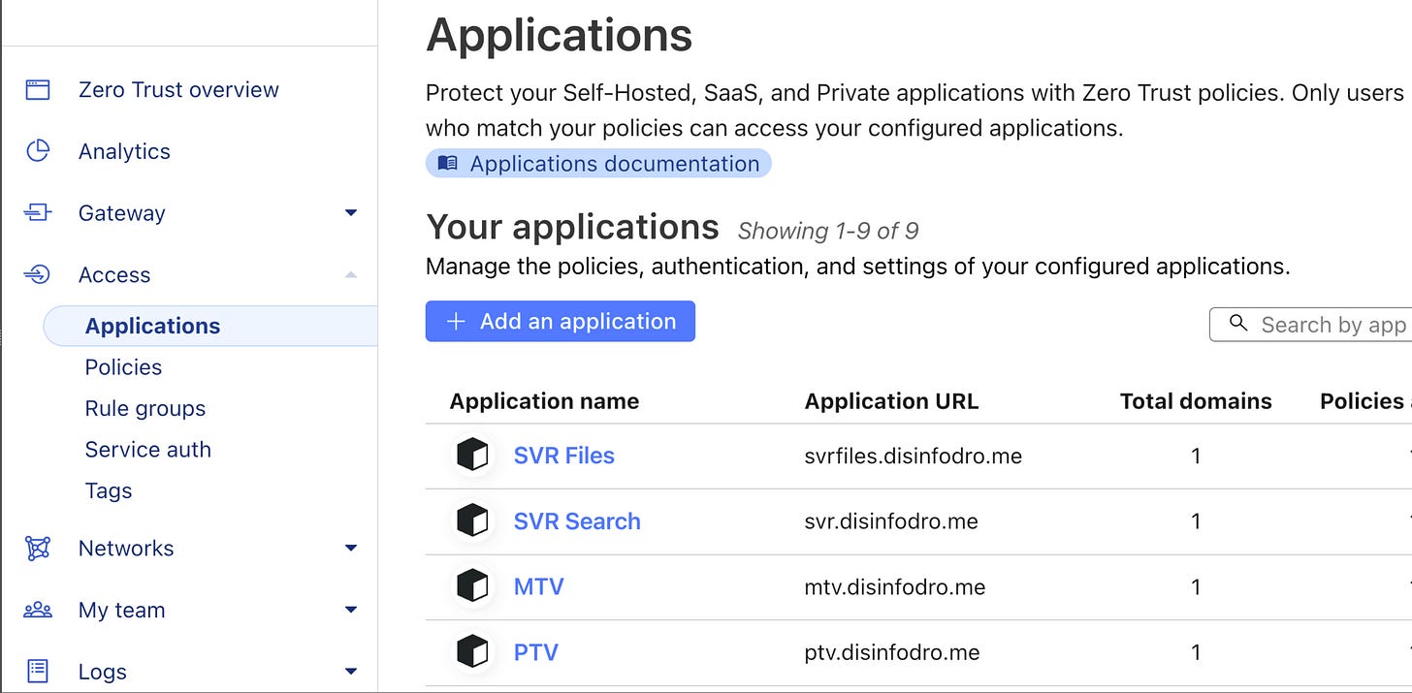
Task: Expand the My team dropdown arrow
Action: (x=351, y=611)
